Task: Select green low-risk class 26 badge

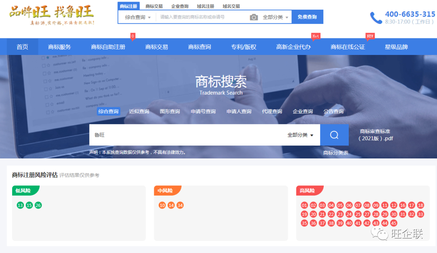Action: pos(38,205)
